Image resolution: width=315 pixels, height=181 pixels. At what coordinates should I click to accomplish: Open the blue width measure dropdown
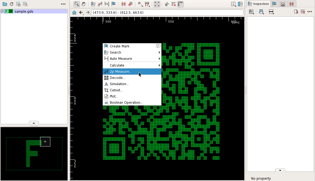coord(261,12)
